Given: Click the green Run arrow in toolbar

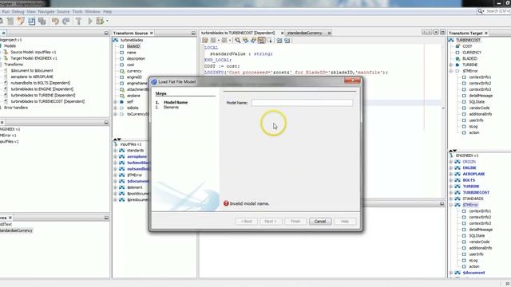Looking at the screenshot, I should 90,22.
